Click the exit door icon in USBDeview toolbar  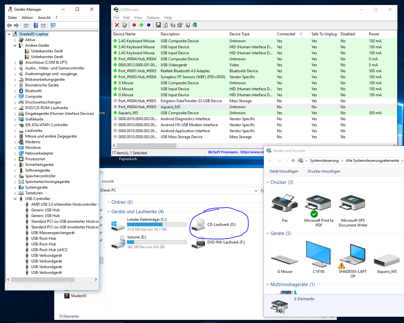click(x=195, y=25)
